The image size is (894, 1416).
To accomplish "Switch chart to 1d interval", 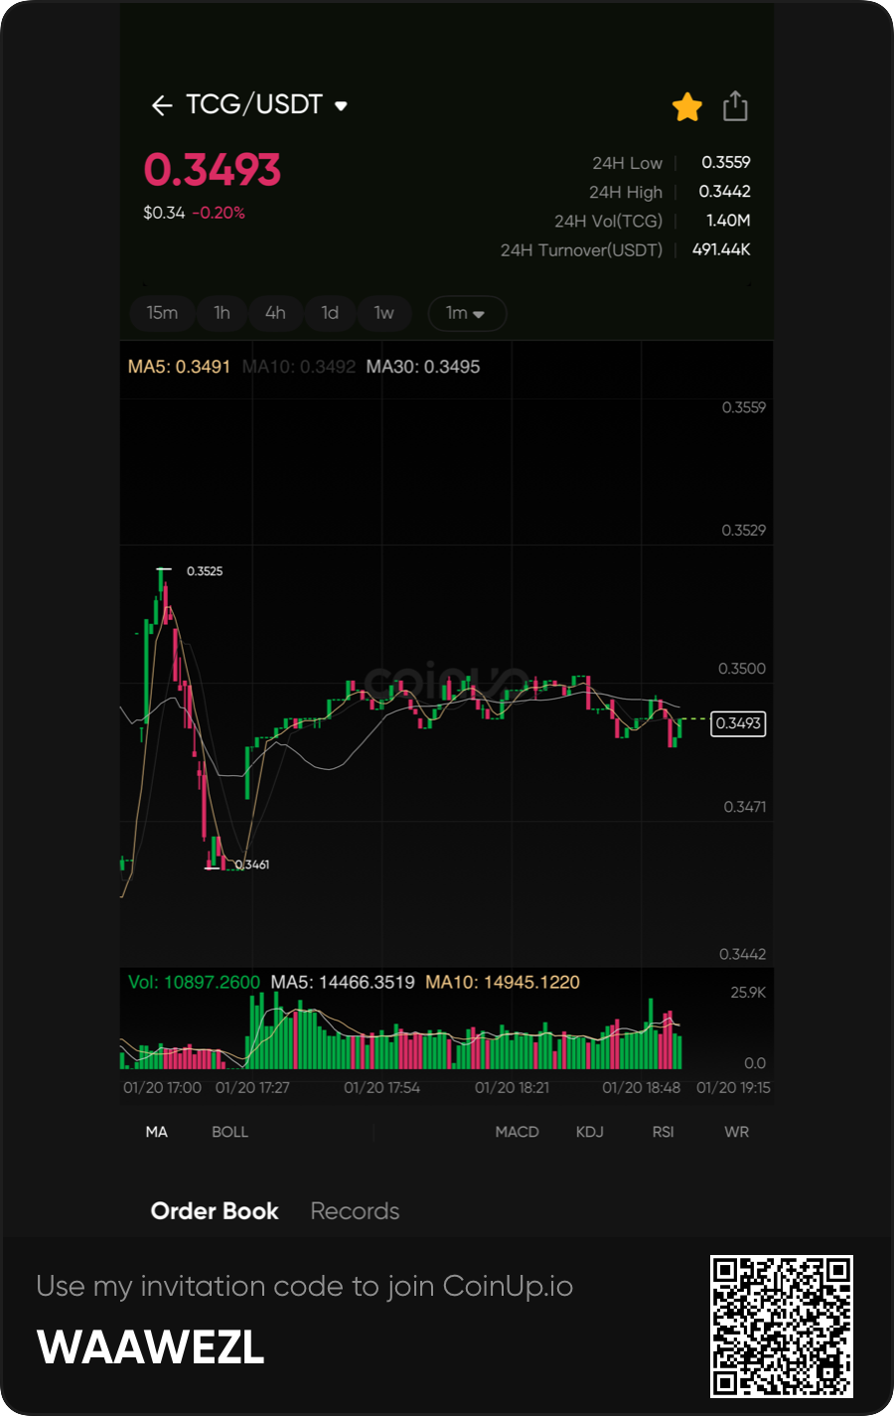I will pos(330,313).
